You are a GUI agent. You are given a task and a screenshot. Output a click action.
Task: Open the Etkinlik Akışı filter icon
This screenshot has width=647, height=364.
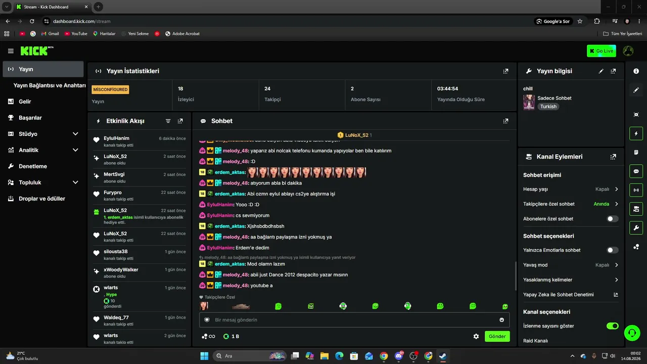[168, 121]
